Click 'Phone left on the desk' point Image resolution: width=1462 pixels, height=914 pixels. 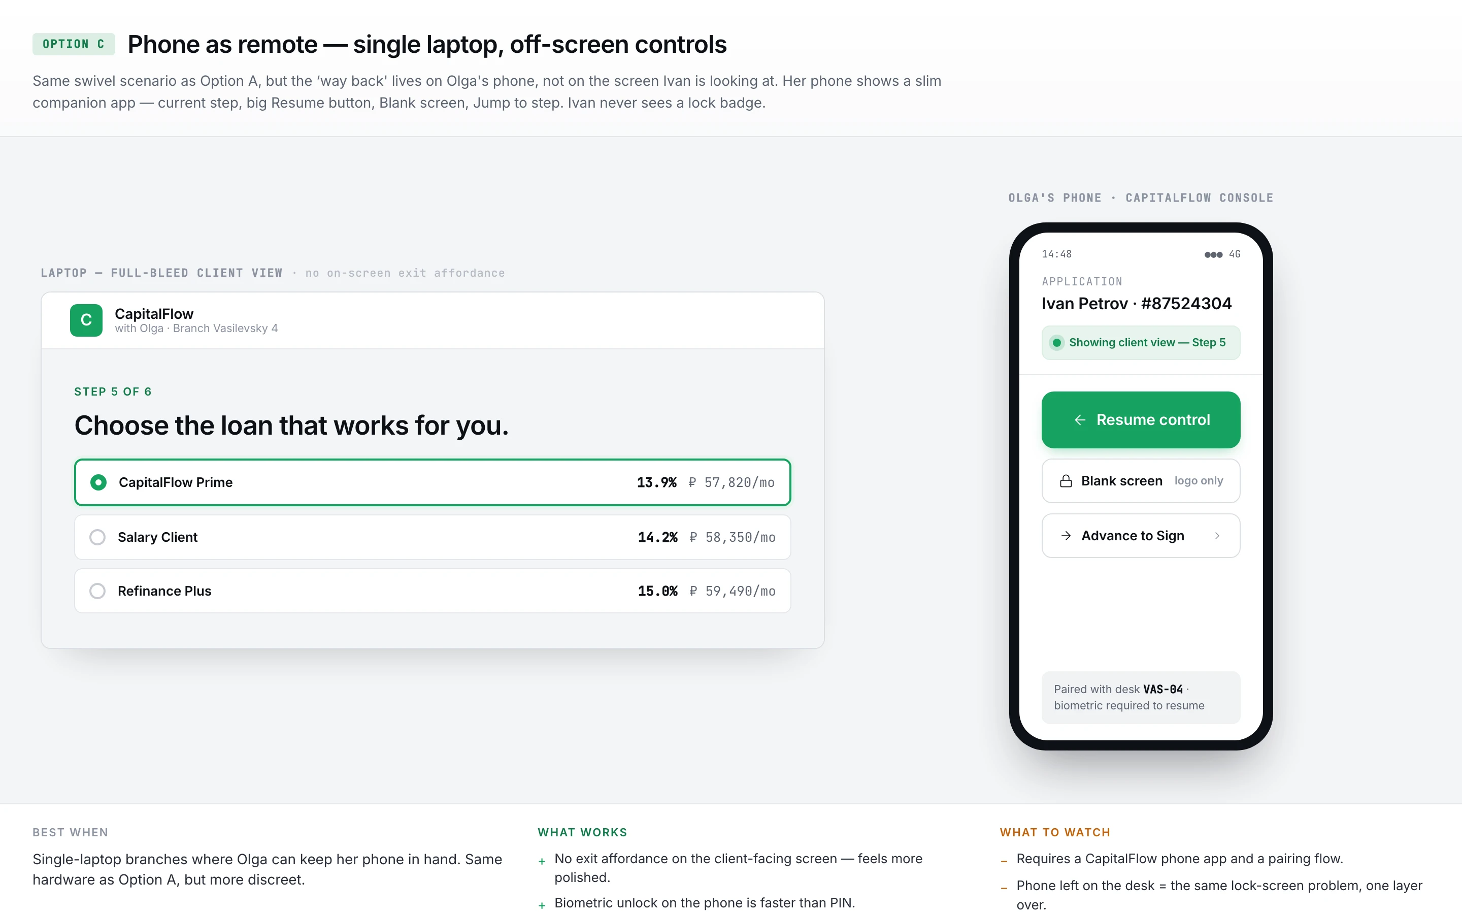click(x=1219, y=895)
